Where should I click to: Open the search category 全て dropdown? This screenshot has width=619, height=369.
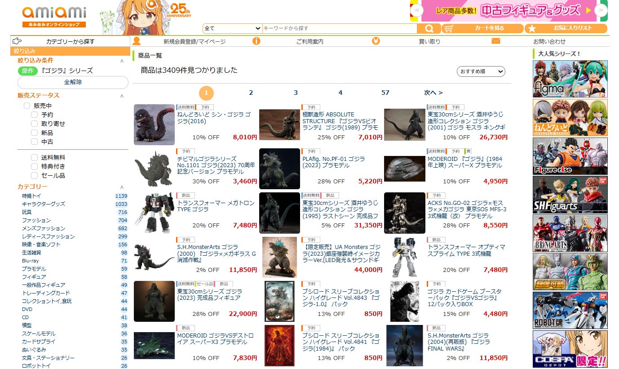232,28
